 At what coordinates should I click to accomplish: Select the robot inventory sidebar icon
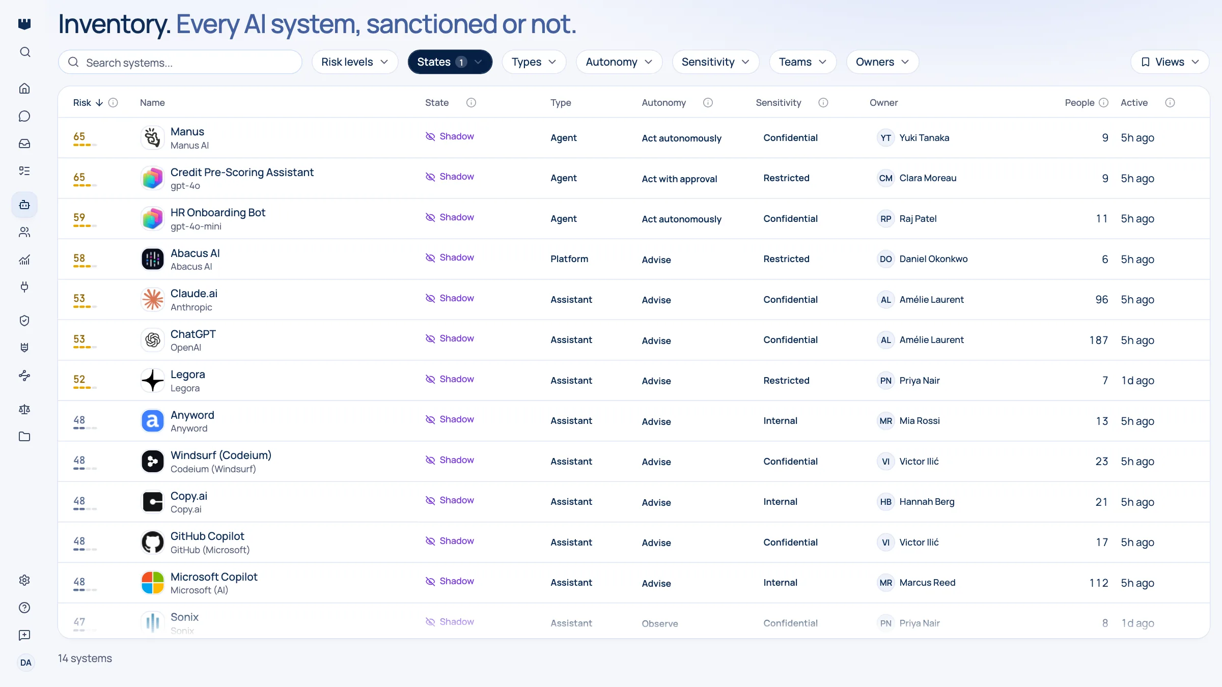(x=24, y=205)
